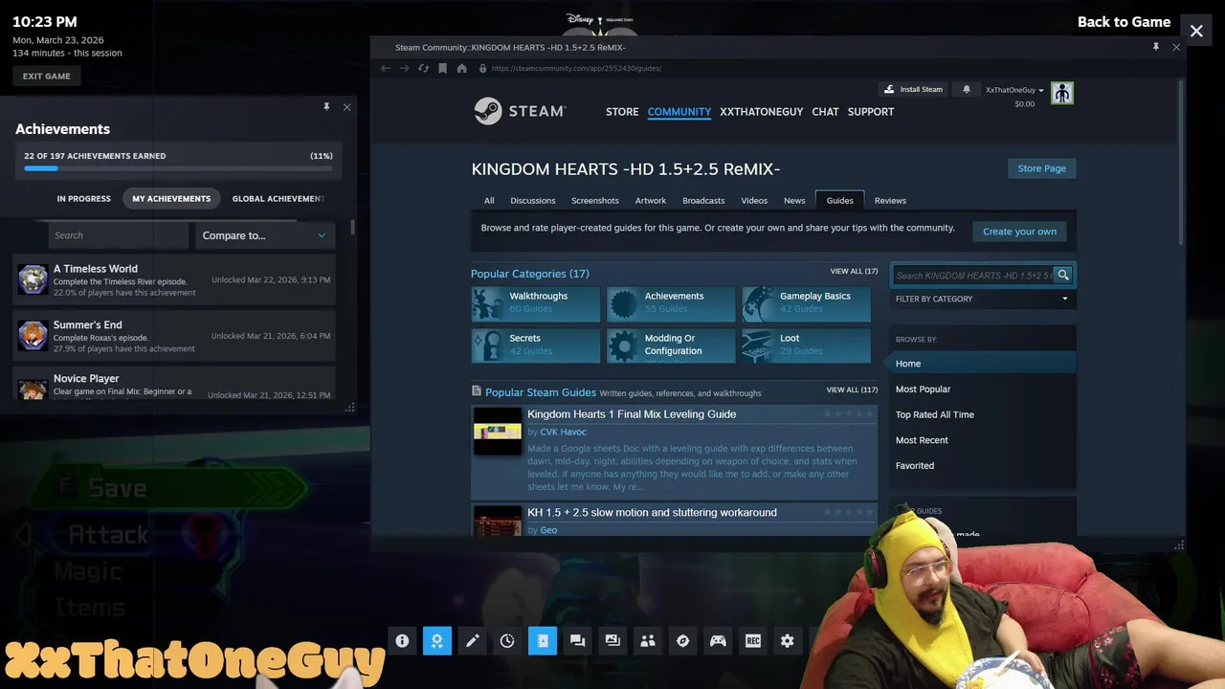Click the achievements progress bar

(x=178, y=168)
